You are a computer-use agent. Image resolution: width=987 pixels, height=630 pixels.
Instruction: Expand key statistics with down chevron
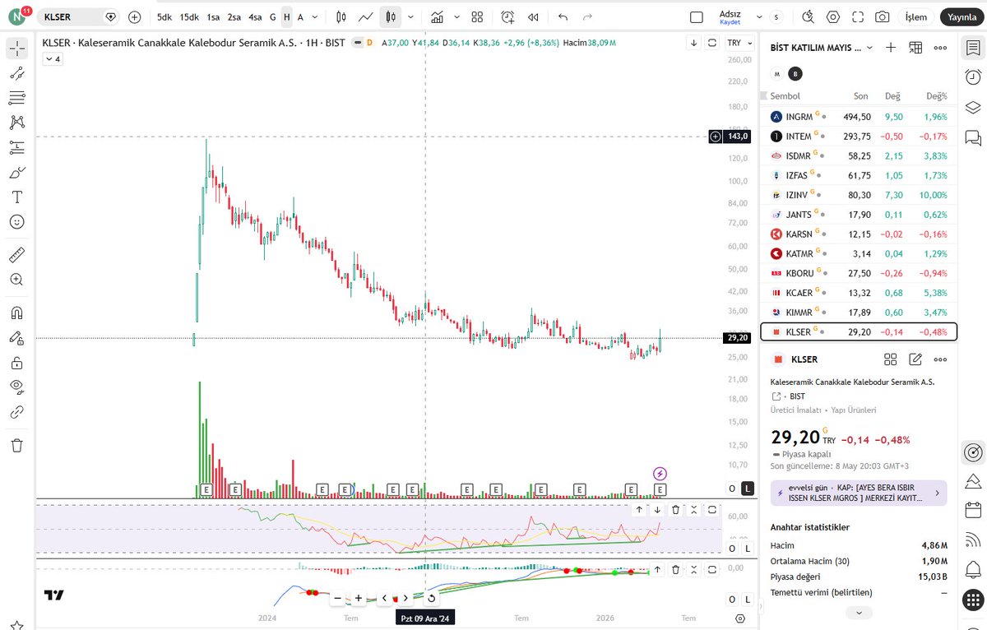point(859,613)
